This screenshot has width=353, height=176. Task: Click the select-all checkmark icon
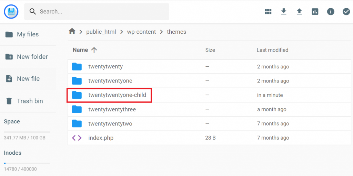click(346, 12)
